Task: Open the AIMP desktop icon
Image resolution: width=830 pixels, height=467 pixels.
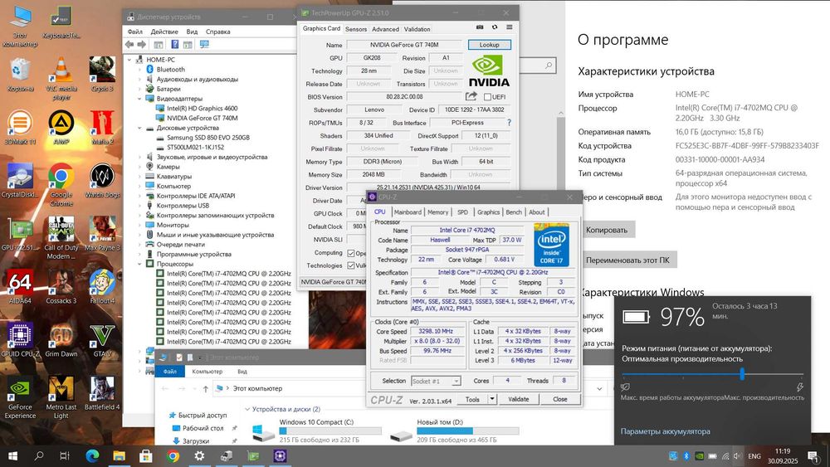Action: point(61,127)
